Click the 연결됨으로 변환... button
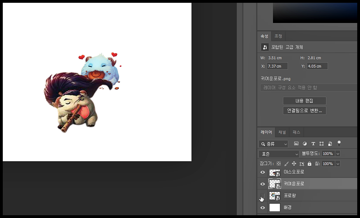 [x=304, y=110]
